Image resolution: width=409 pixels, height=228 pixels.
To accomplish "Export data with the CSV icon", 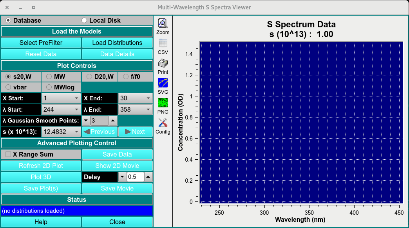I will point(163,43).
